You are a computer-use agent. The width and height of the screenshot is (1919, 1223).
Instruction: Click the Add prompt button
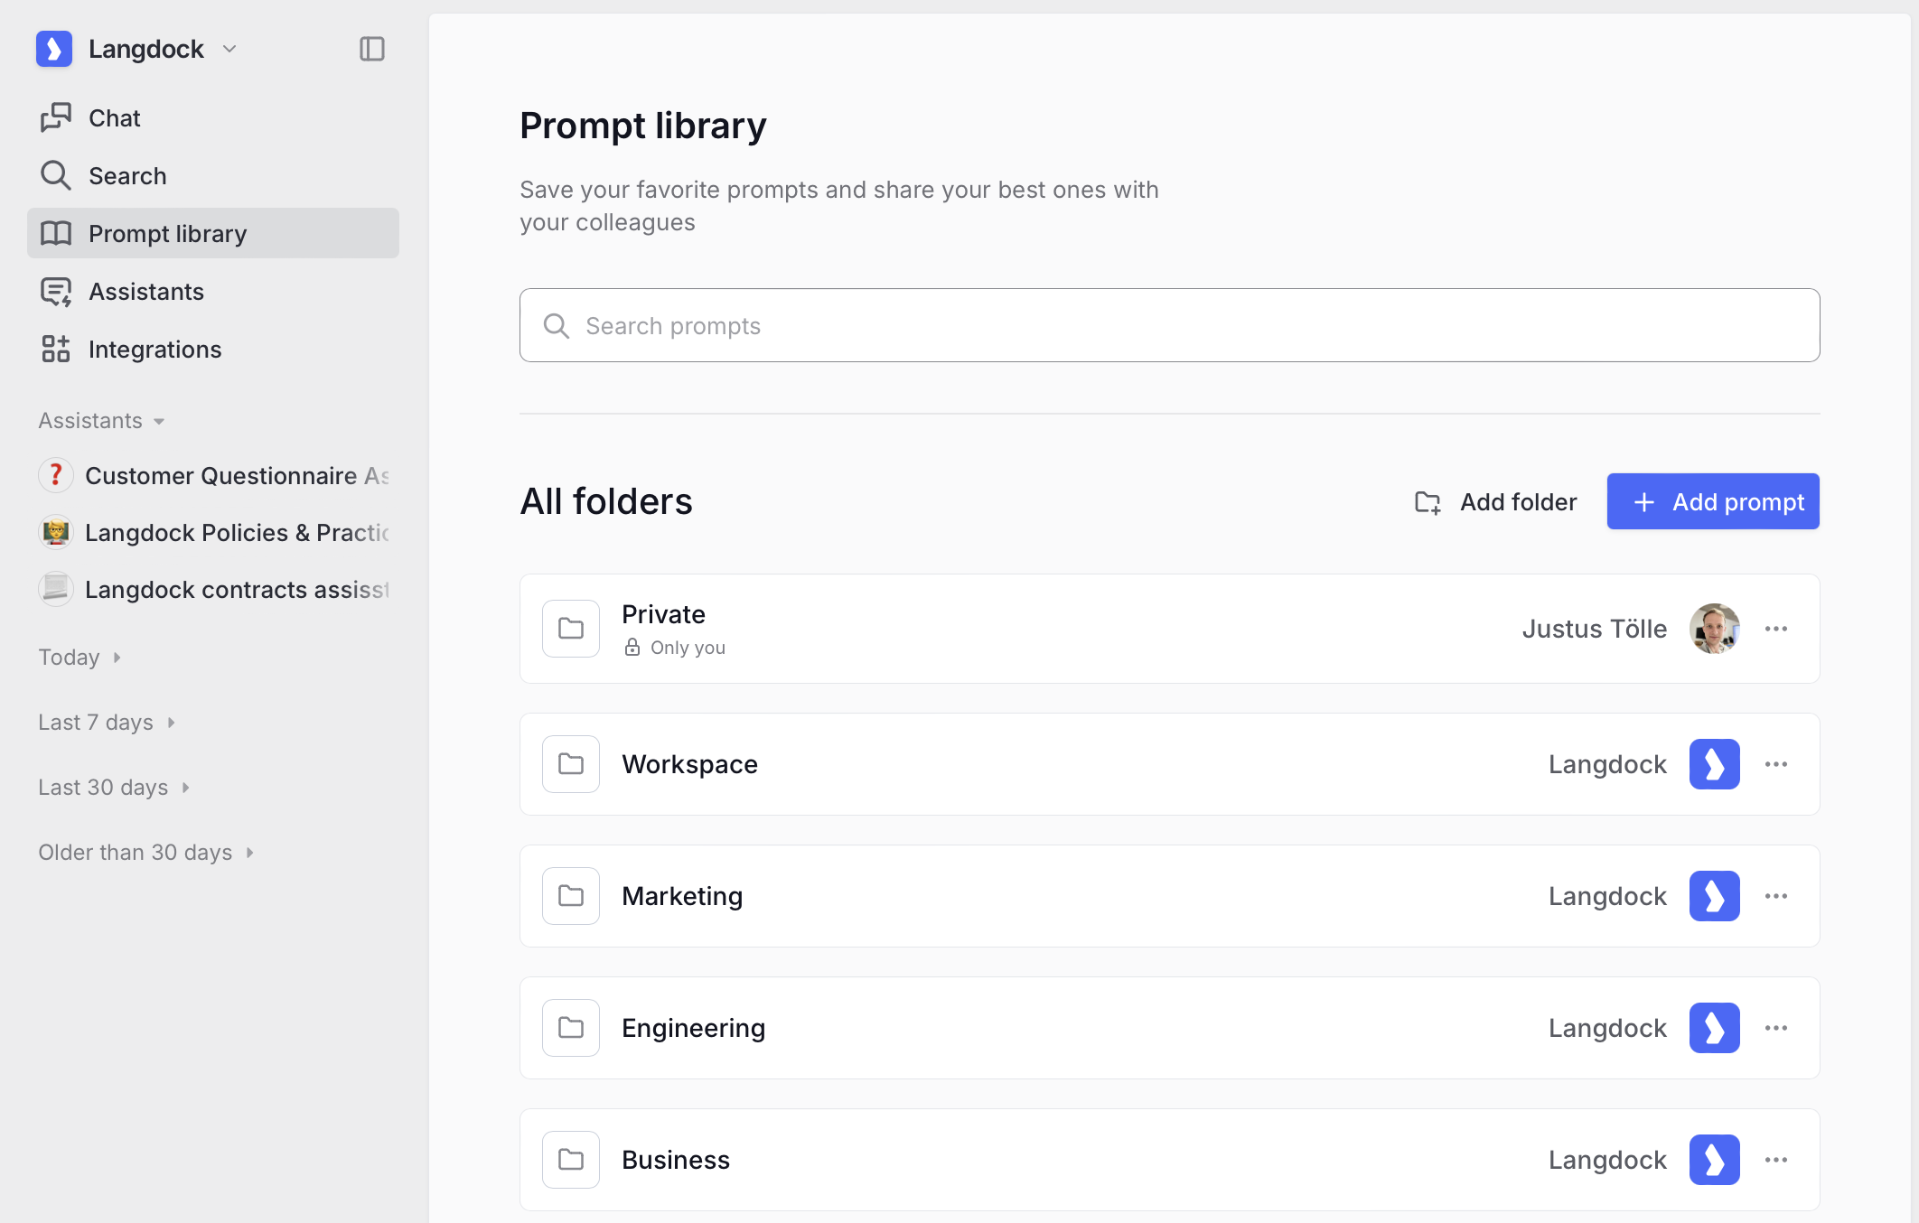(1713, 502)
